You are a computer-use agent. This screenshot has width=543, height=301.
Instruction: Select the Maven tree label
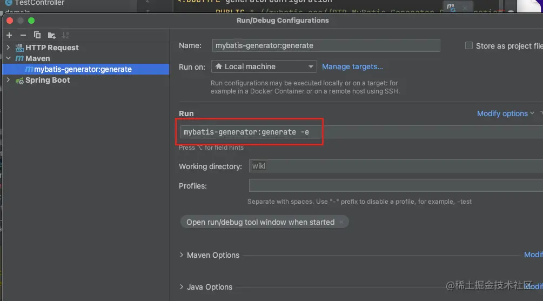pyautogui.click(x=37, y=58)
